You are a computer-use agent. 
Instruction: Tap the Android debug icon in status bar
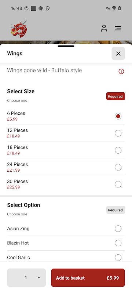(41, 8)
